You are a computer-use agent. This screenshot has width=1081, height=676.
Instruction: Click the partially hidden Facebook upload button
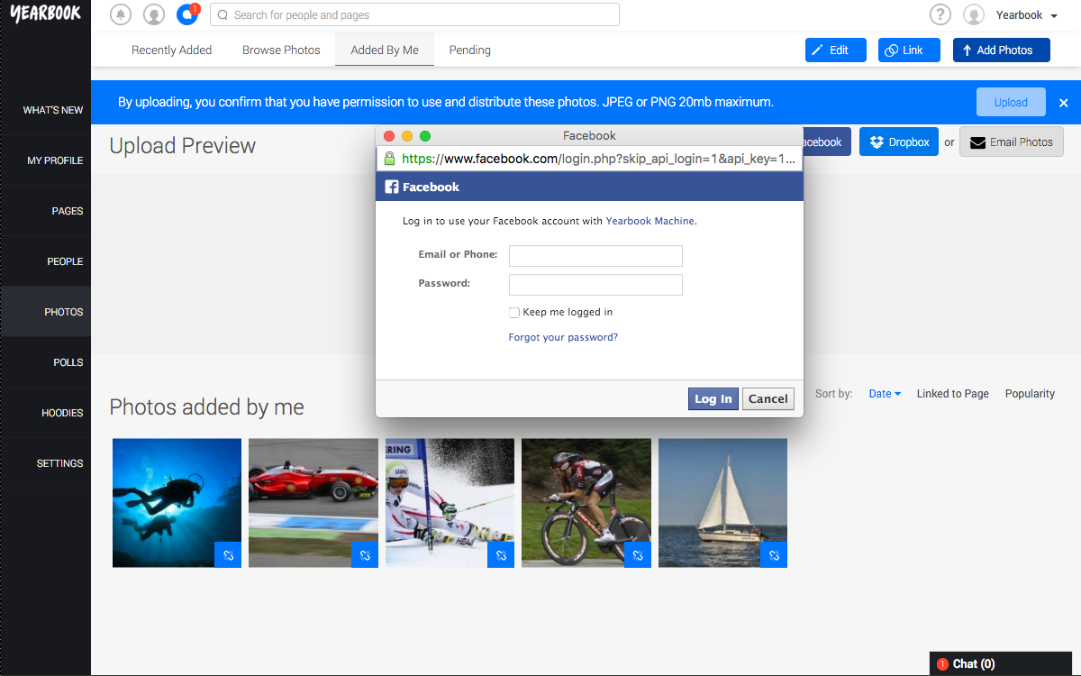[x=826, y=142]
